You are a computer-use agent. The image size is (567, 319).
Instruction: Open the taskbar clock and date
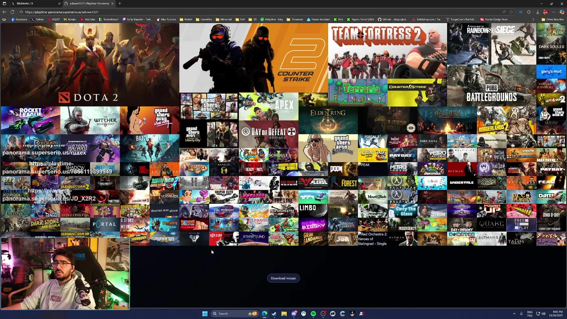pos(556,314)
